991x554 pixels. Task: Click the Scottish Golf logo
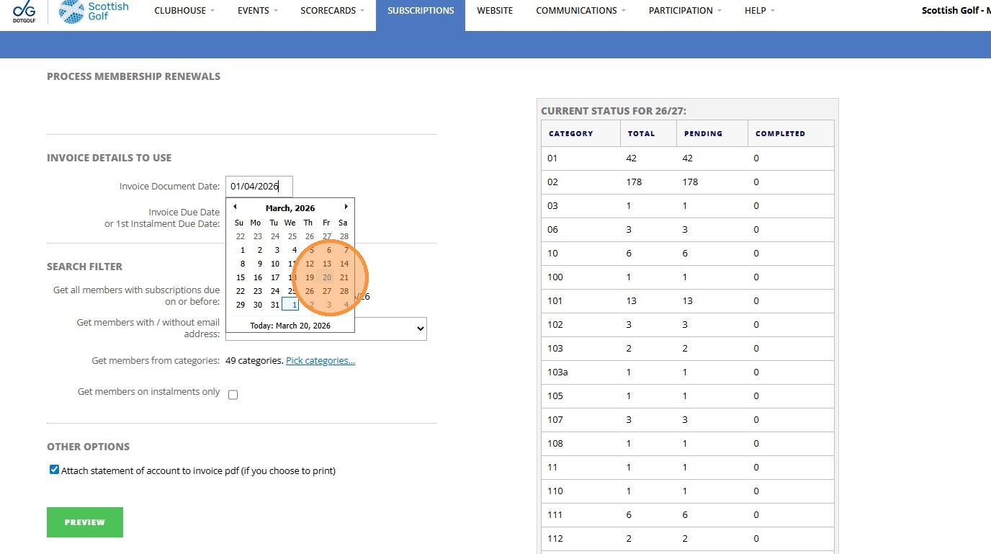pyautogui.click(x=94, y=12)
